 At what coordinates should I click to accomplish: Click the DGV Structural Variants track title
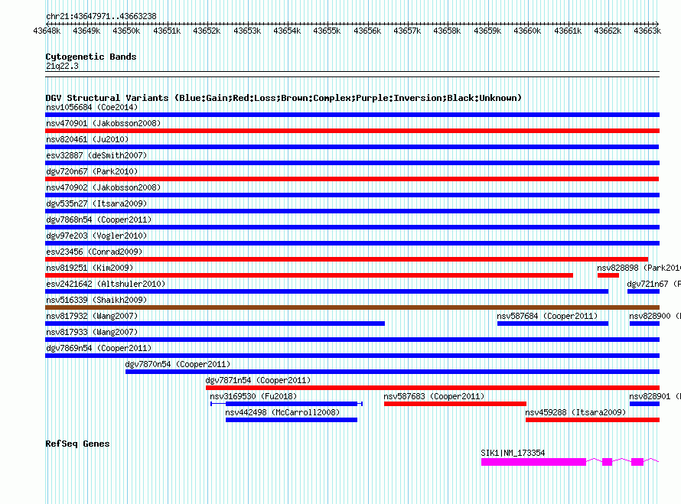pyautogui.click(x=284, y=98)
